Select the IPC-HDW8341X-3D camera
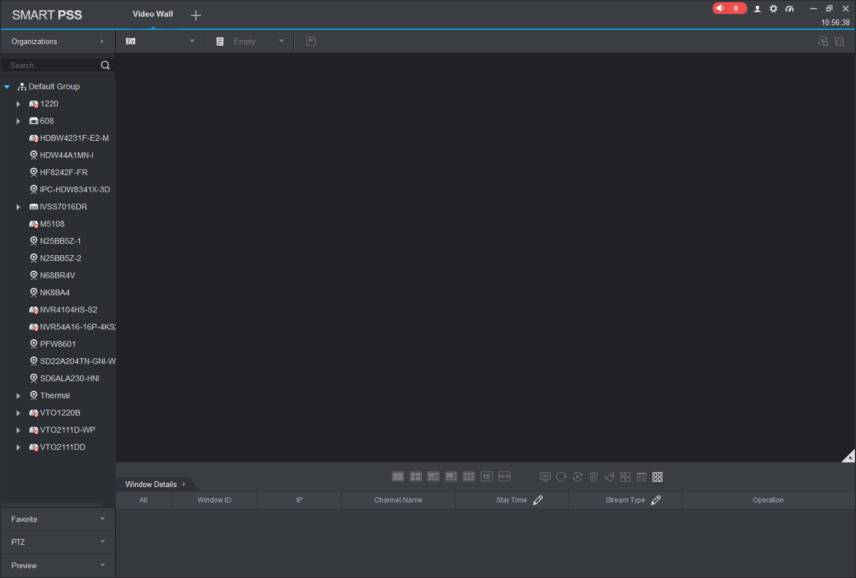This screenshot has width=856, height=578. pyautogui.click(x=69, y=189)
